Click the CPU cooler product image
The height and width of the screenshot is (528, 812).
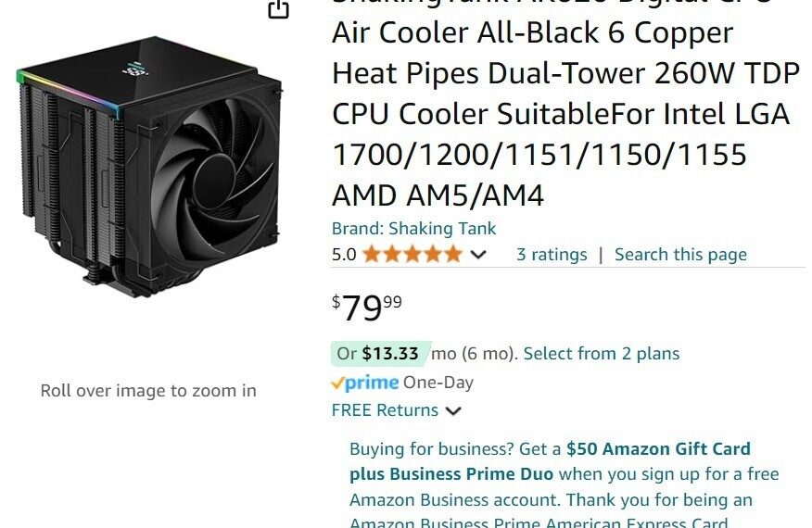coord(149,167)
